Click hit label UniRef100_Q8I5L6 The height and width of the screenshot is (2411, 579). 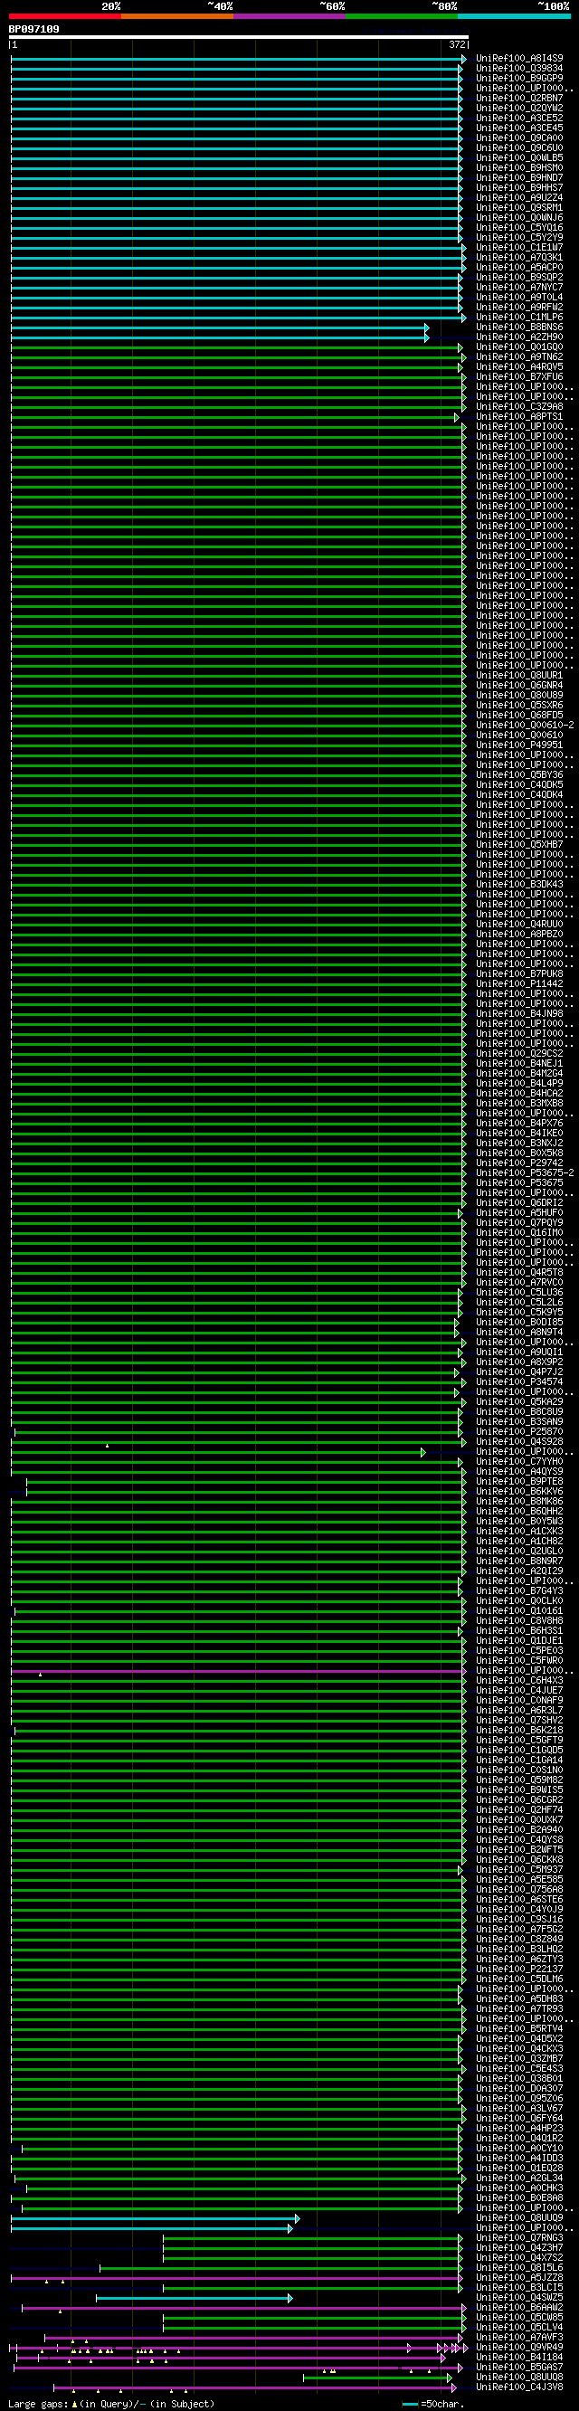point(519,2268)
